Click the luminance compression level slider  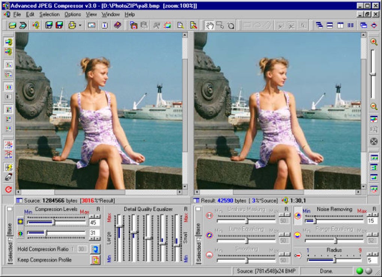pos(53,222)
